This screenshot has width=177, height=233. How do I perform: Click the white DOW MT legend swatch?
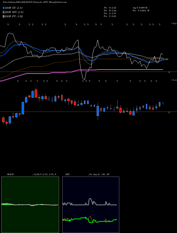(4, 12)
